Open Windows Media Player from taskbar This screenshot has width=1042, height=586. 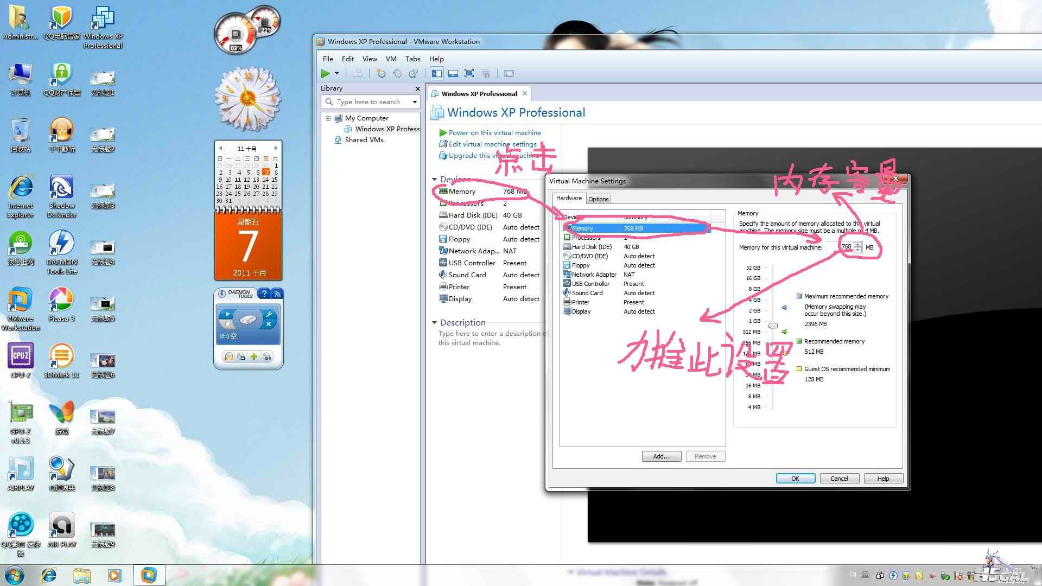[x=115, y=575]
